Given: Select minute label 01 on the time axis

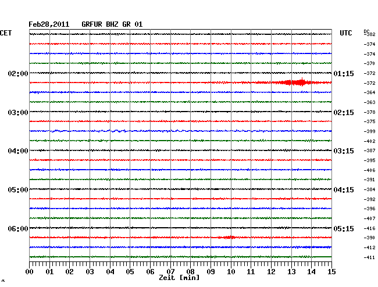Looking at the screenshot, I should click(x=49, y=272).
